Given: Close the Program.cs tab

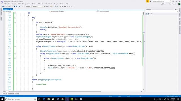Looking at the screenshot, I should click(12, 9).
